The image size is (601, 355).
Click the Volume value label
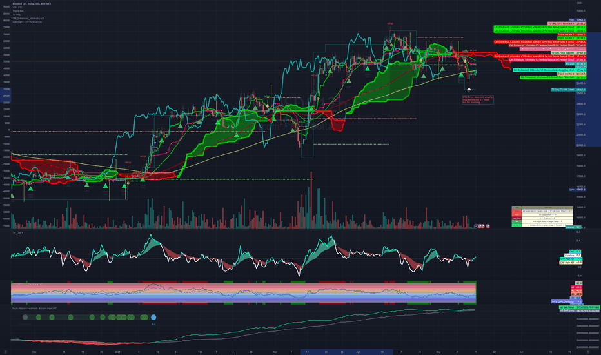tap(573, 227)
